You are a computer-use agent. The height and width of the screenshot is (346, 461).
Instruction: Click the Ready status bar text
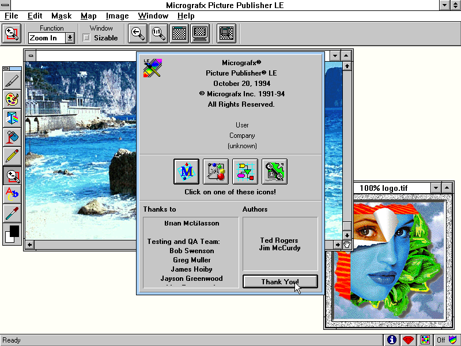[12, 340]
